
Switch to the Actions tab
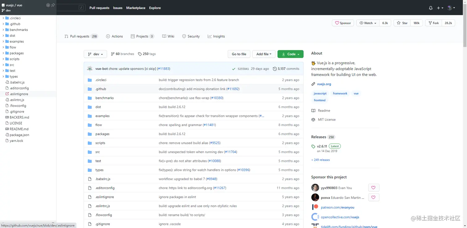point(114,36)
